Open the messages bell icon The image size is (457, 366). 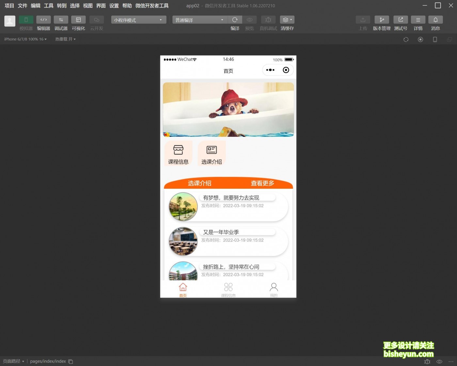pyautogui.click(x=435, y=20)
